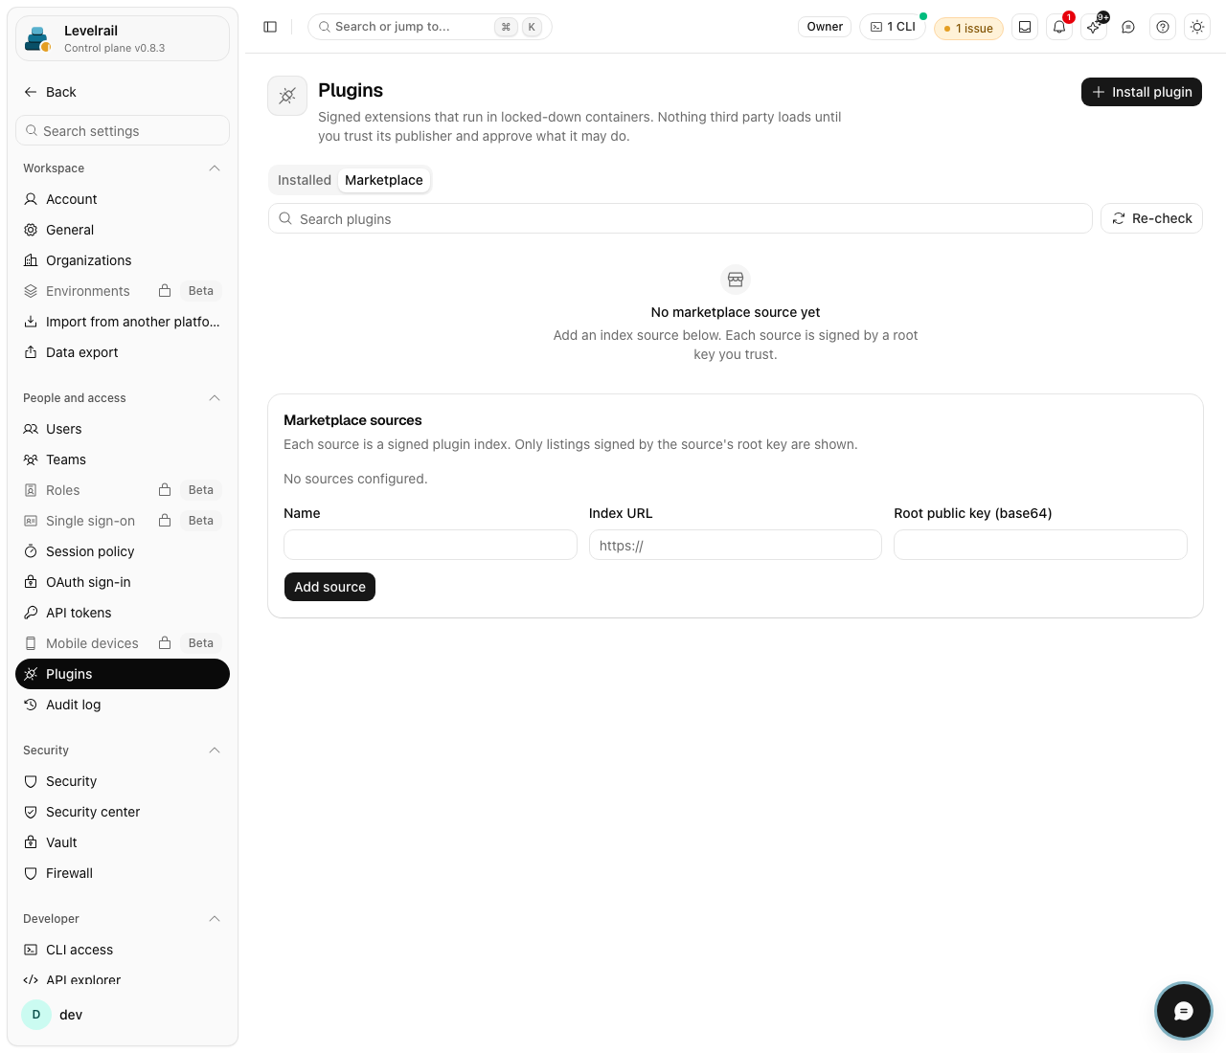Go back using the Back arrow
Image resolution: width=1226 pixels, height=1053 pixels.
[x=50, y=92]
